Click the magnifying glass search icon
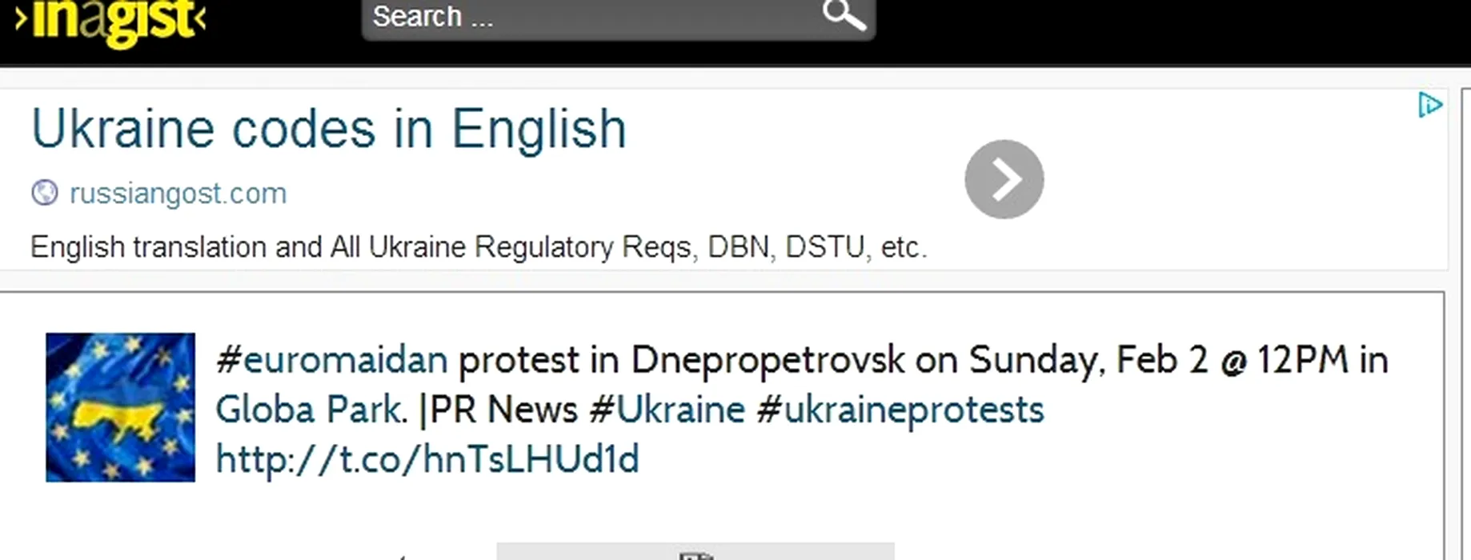This screenshot has width=1471, height=560. point(844,14)
